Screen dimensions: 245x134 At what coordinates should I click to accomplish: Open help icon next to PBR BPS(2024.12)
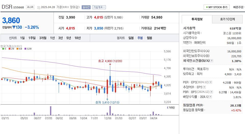coord(211,92)
